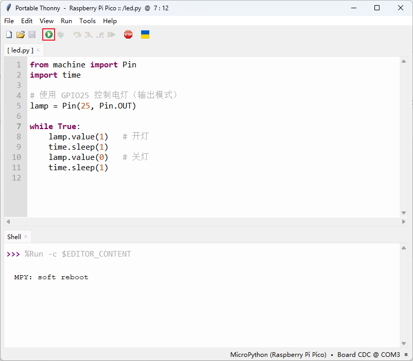
Task: Click the Thonny feather icon in title bar
Action: (9, 8)
